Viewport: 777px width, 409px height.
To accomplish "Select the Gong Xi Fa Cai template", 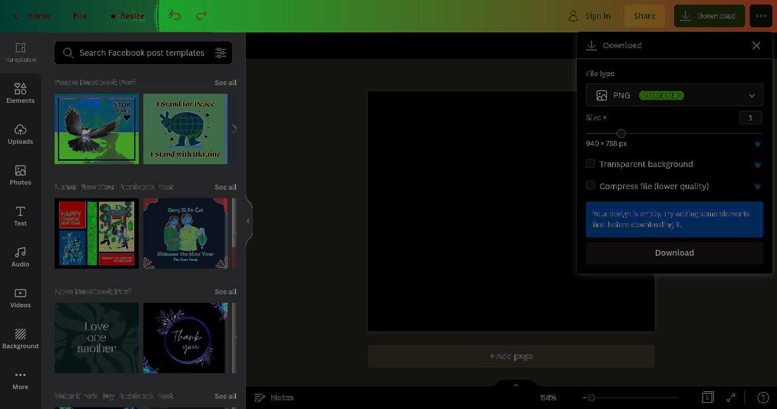I will 185,233.
